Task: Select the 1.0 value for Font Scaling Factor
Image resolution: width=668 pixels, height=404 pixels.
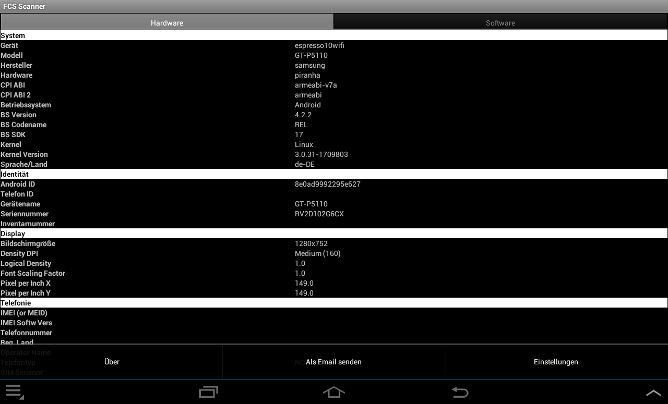Action: pyautogui.click(x=300, y=273)
